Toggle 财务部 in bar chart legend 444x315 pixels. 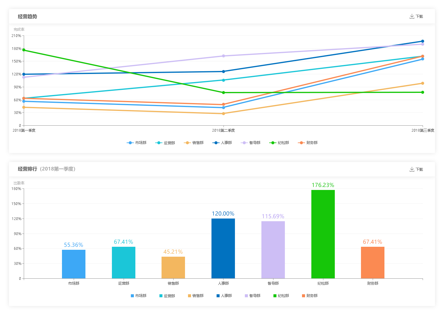tap(310, 296)
